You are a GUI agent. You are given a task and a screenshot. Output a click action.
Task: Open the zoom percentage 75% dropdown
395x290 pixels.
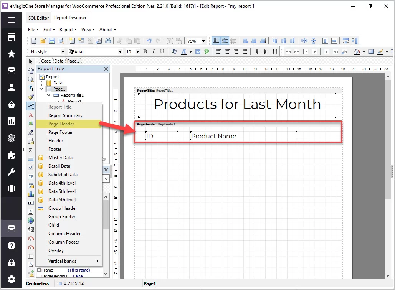203,41
